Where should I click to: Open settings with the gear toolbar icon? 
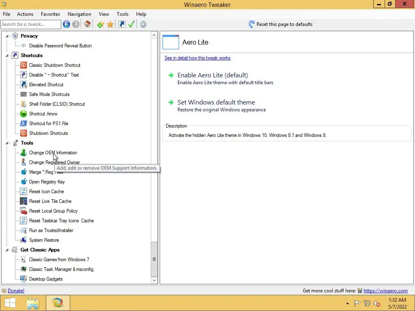[143, 24]
